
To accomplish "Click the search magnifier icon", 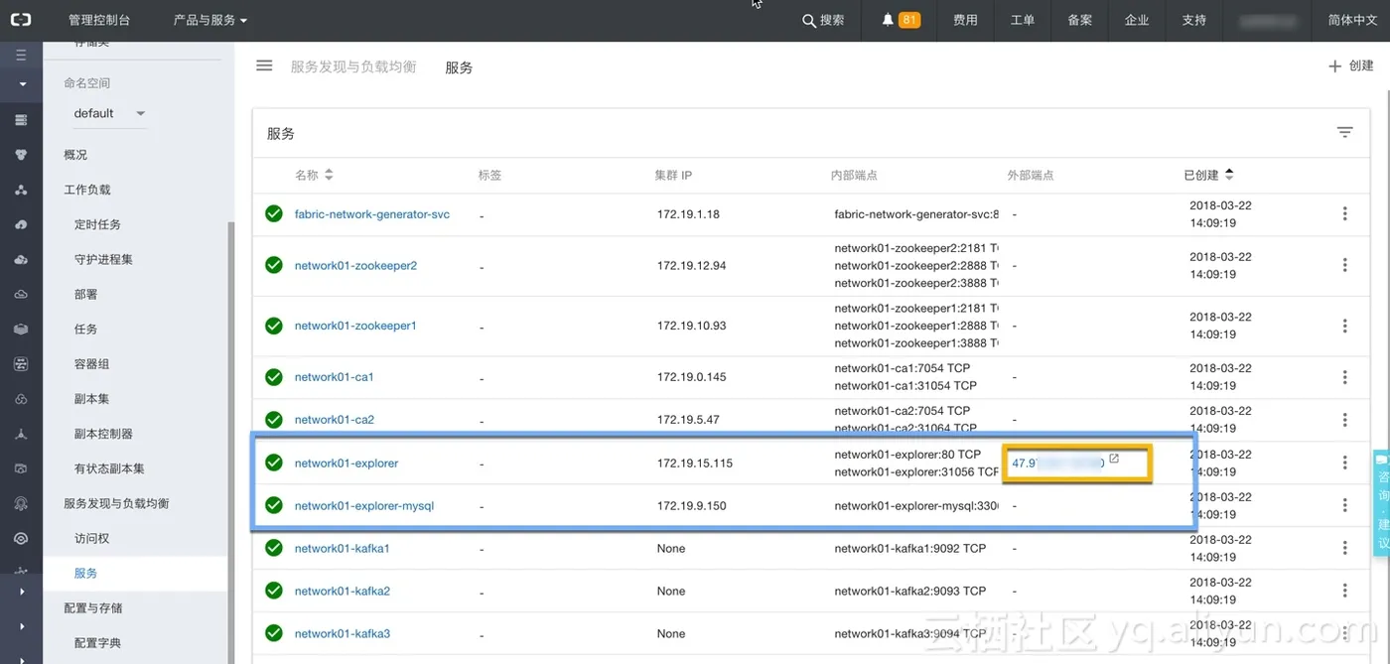I will point(808,20).
